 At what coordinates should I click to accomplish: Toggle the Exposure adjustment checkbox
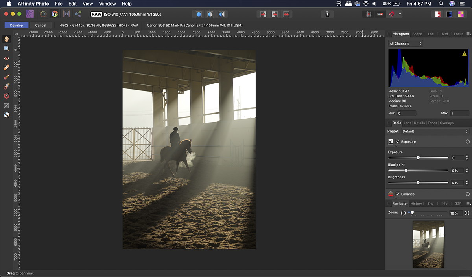point(398,141)
